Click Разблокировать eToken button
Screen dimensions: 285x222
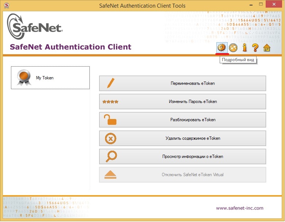point(182,120)
